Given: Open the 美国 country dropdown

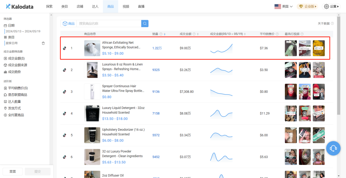Looking at the screenshot, I should click(x=284, y=6).
